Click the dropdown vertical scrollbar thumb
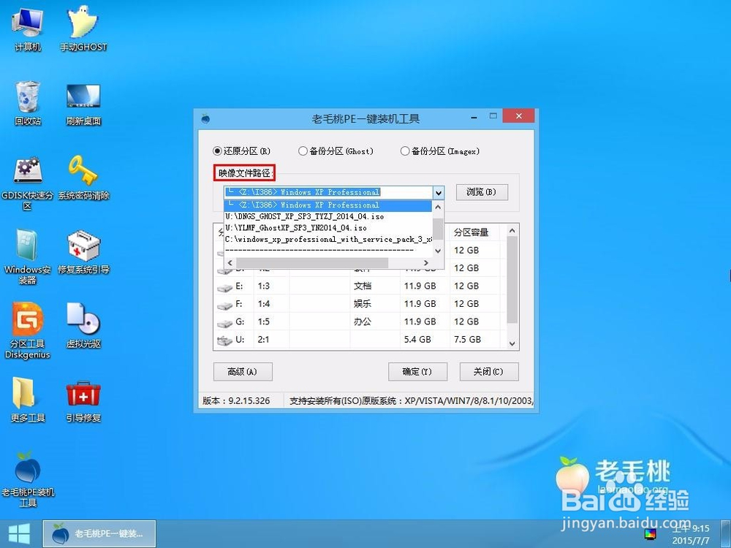The width and height of the screenshot is (731, 548). click(438, 229)
